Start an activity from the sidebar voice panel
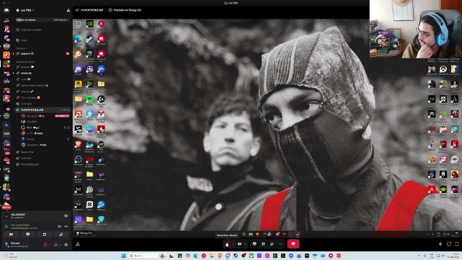 tap(44, 234)
